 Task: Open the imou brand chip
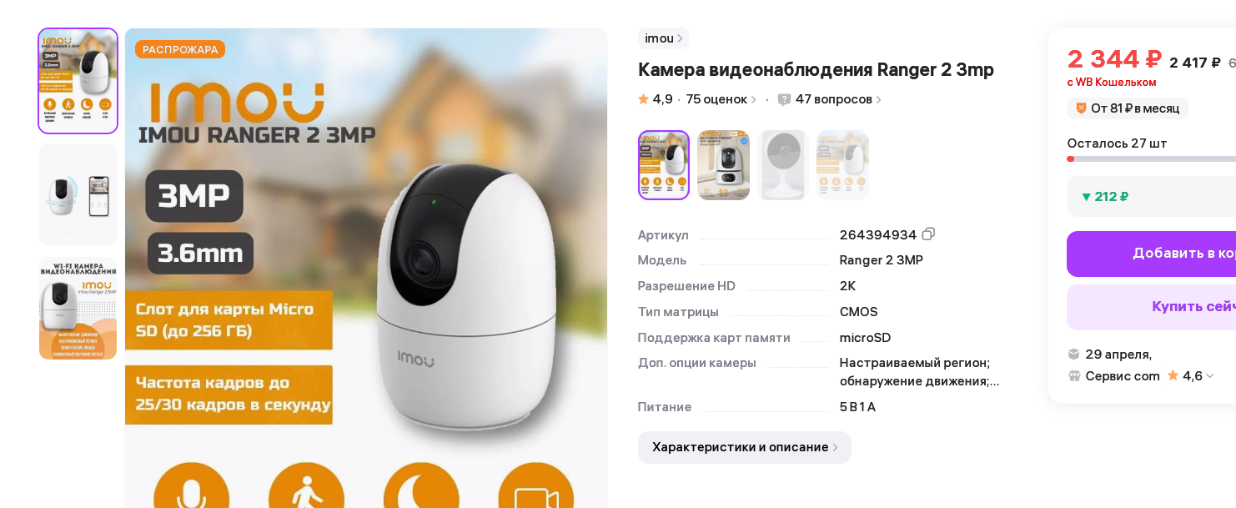[663, 38]
